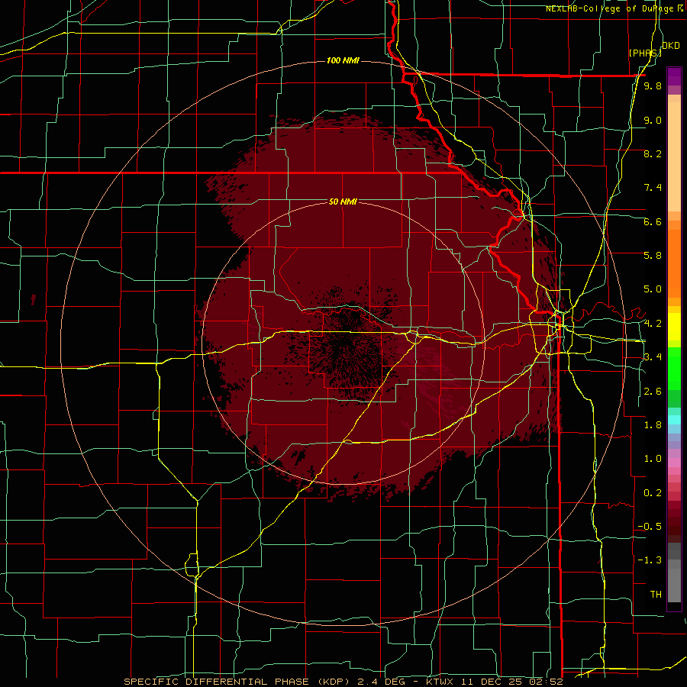Click the 7.4 legend value
This screenshot has height=687, width=687.
coord(653,188)
